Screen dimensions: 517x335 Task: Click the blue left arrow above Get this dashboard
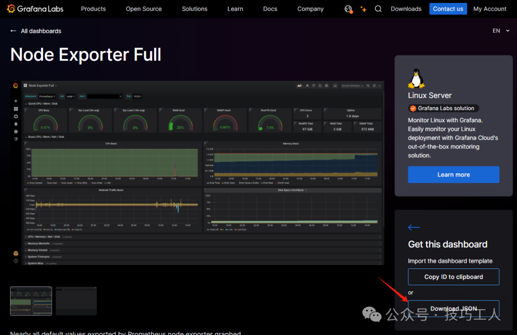pos(414,228)
